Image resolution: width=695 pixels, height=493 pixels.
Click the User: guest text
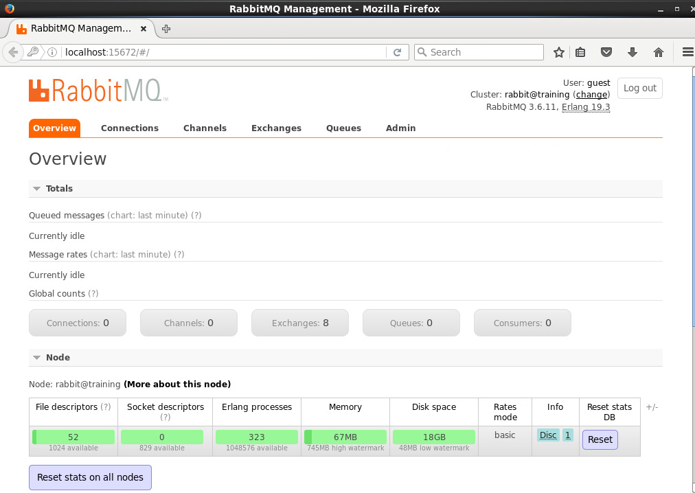[x=586, y=83]
